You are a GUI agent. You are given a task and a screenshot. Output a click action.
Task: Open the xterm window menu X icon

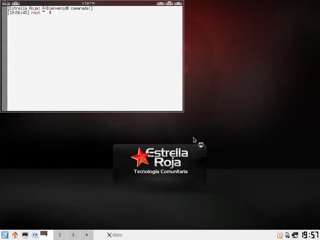tap(6, 3)
